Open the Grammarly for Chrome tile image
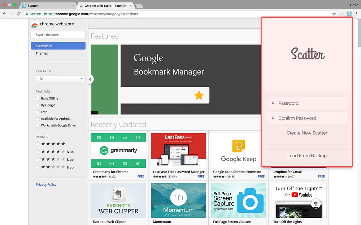The width and height of the screenshot is (361, 225). [x=118, y=150]
